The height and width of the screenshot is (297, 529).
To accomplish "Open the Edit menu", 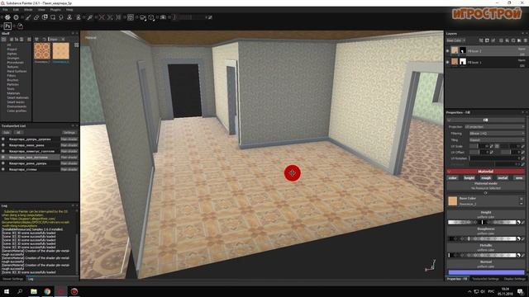I will (16, 10).
